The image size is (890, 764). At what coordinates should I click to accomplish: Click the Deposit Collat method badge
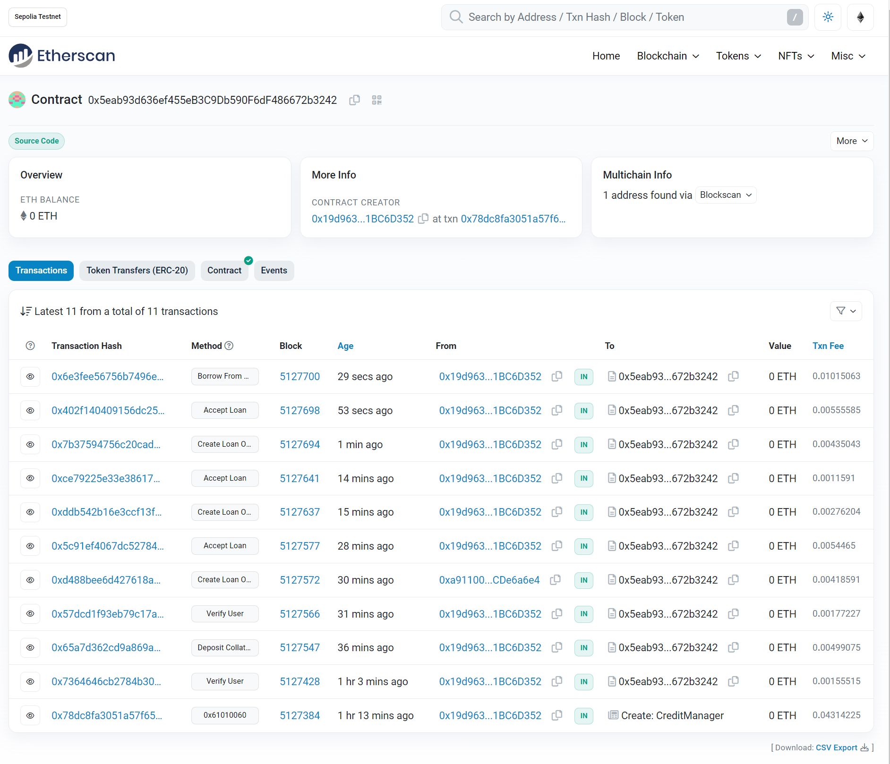225,647
